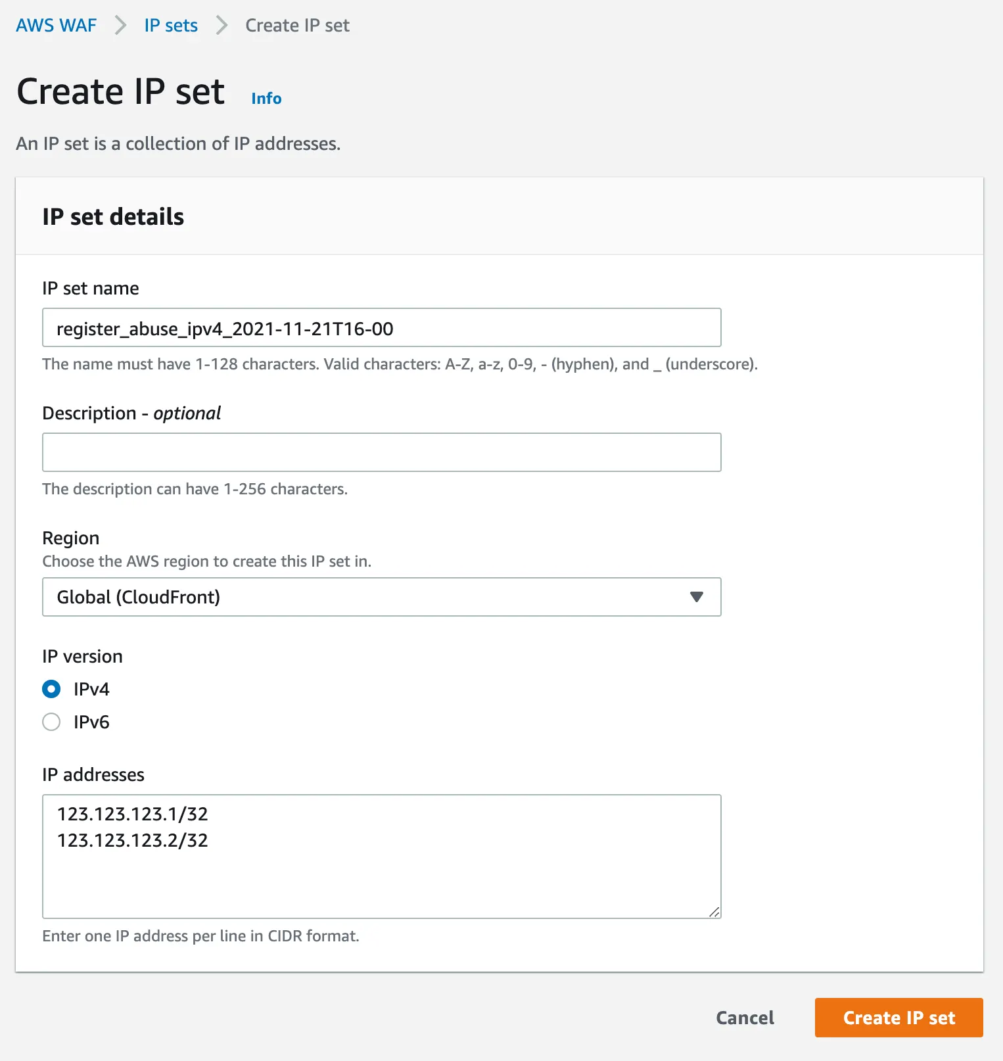This screenshot has width=1003, height=1061.
Task: Open the Global (CloudFront) region dropdown
Action: pyautogui.click(x=368, y=597)
